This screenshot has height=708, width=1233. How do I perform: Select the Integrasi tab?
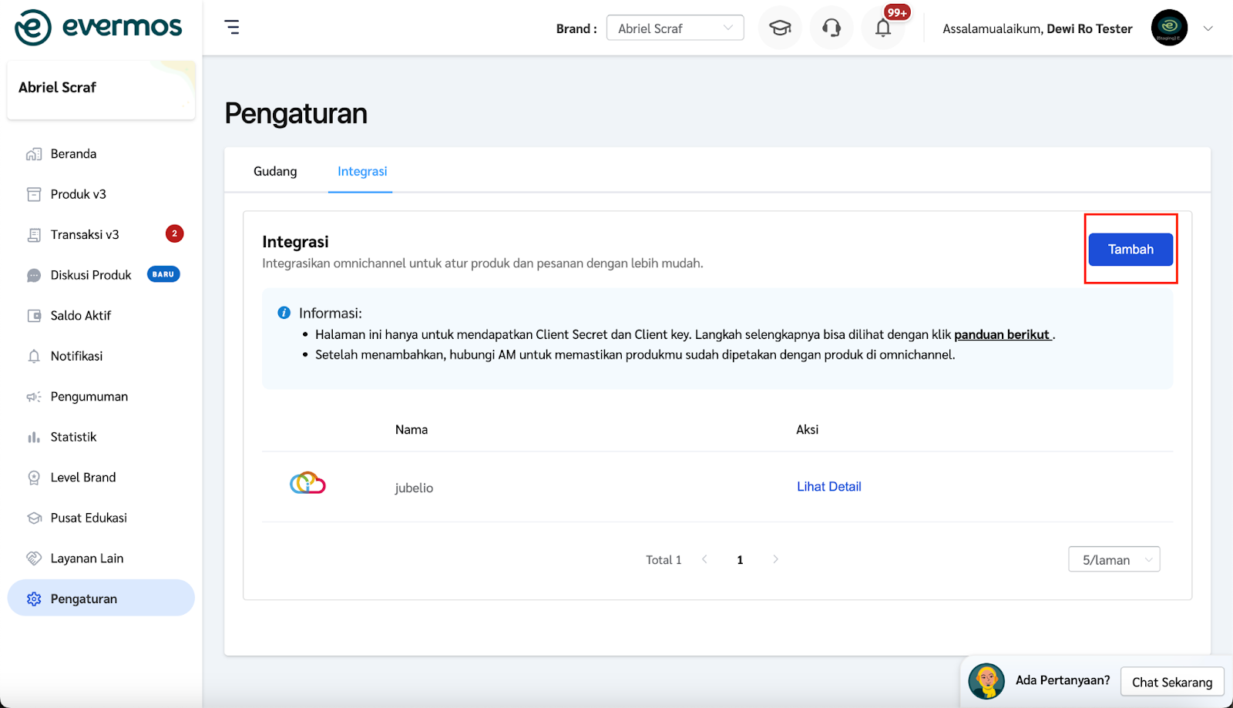coord(361,171)
